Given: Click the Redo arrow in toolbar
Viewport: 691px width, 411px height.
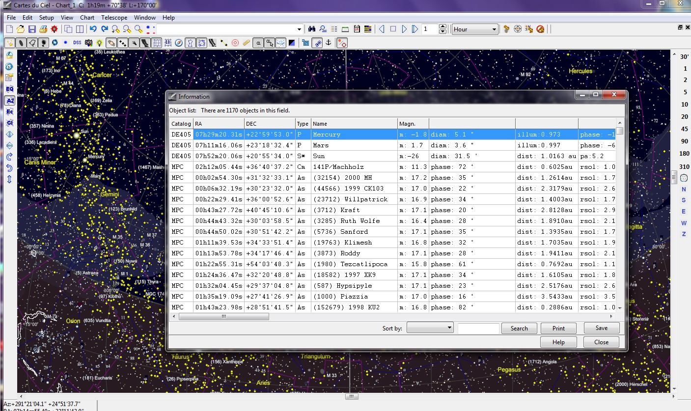Looking at the screenshot, I should pyautogui.click(x=104, y=29).
